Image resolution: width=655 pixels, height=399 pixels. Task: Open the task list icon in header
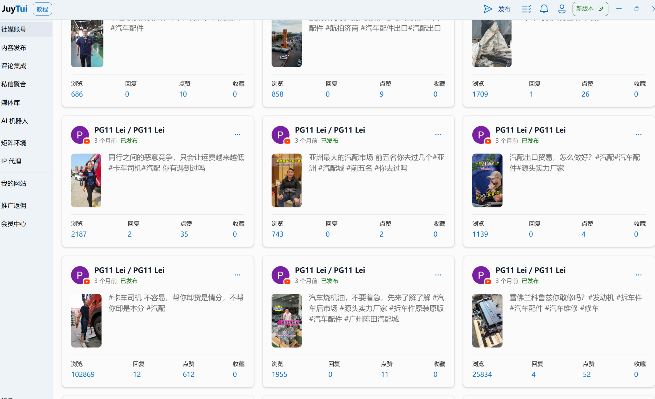click(526, 9)
